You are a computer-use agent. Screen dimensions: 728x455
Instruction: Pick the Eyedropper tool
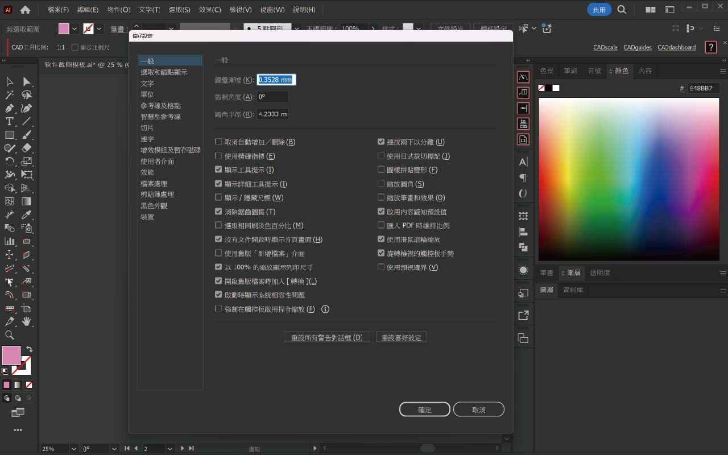coord(26,215)
